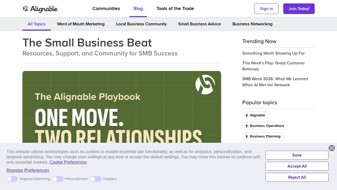The width and height of the screenshot is (337, 190).
Task: Open the Alignable Playbook featured image
Action: (122, 107)
